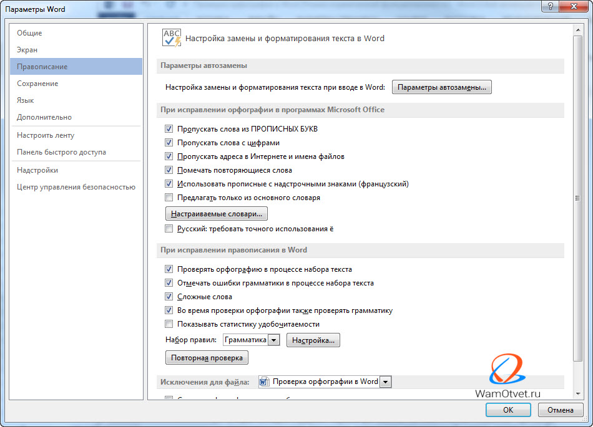Toggle Проверять орфографию в процессе набора
The height and width of the screenshot is (427, 593).
click(x=169, y=269)
